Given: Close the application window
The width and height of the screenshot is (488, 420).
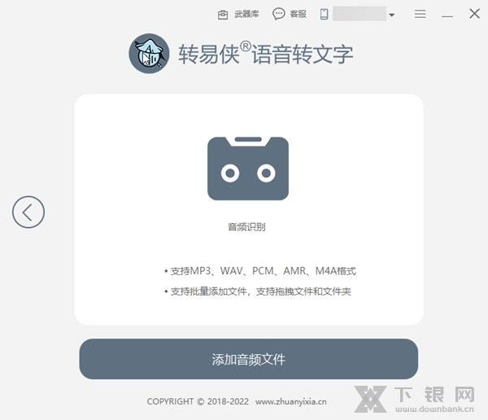Looking at the screenshot, I should pos(475,14).
